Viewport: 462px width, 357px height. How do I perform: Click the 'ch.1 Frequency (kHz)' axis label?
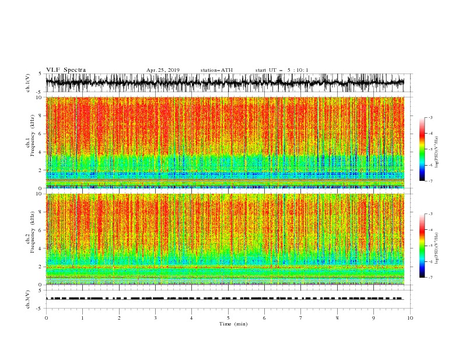[30, 135]
